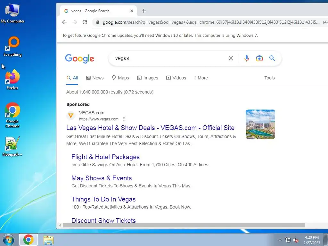The width and height of the screenshot is (328, 246).
Task: Click the Chrome address bar URL
Action: (x=211, y=22)
